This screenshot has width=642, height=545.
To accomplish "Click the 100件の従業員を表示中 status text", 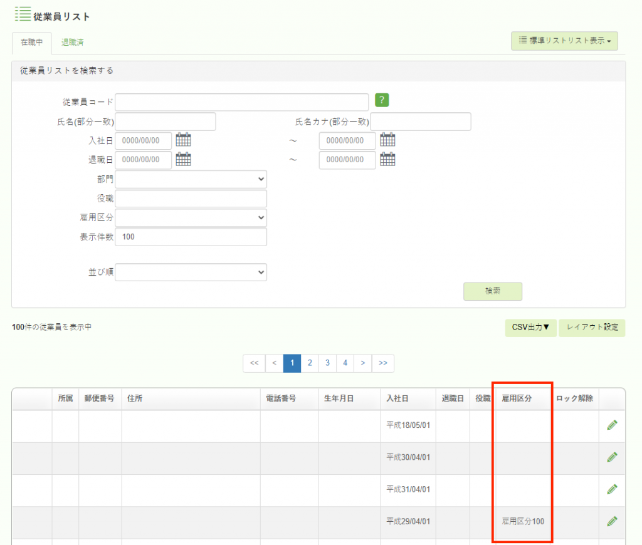I will click(51, 328).
